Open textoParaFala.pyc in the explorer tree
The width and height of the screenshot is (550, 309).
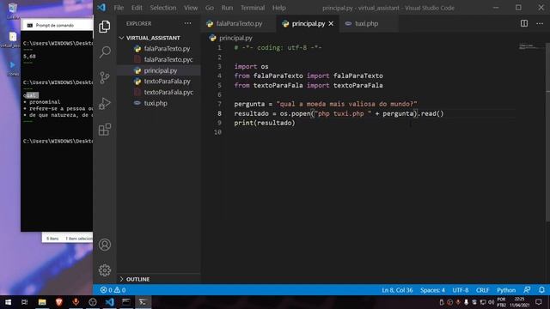coord(168,92)
